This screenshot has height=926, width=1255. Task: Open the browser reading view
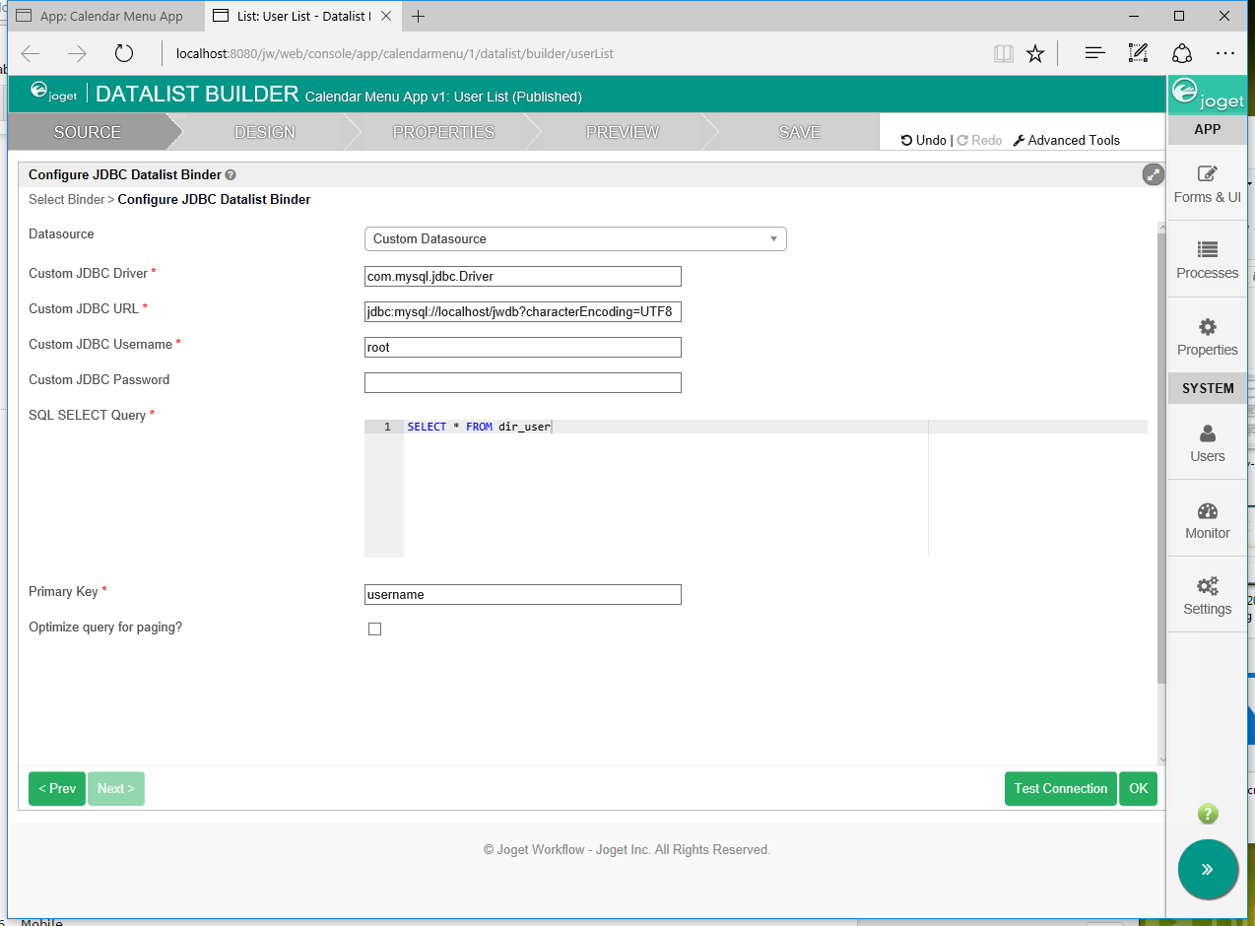click(x=1004, y=53)
